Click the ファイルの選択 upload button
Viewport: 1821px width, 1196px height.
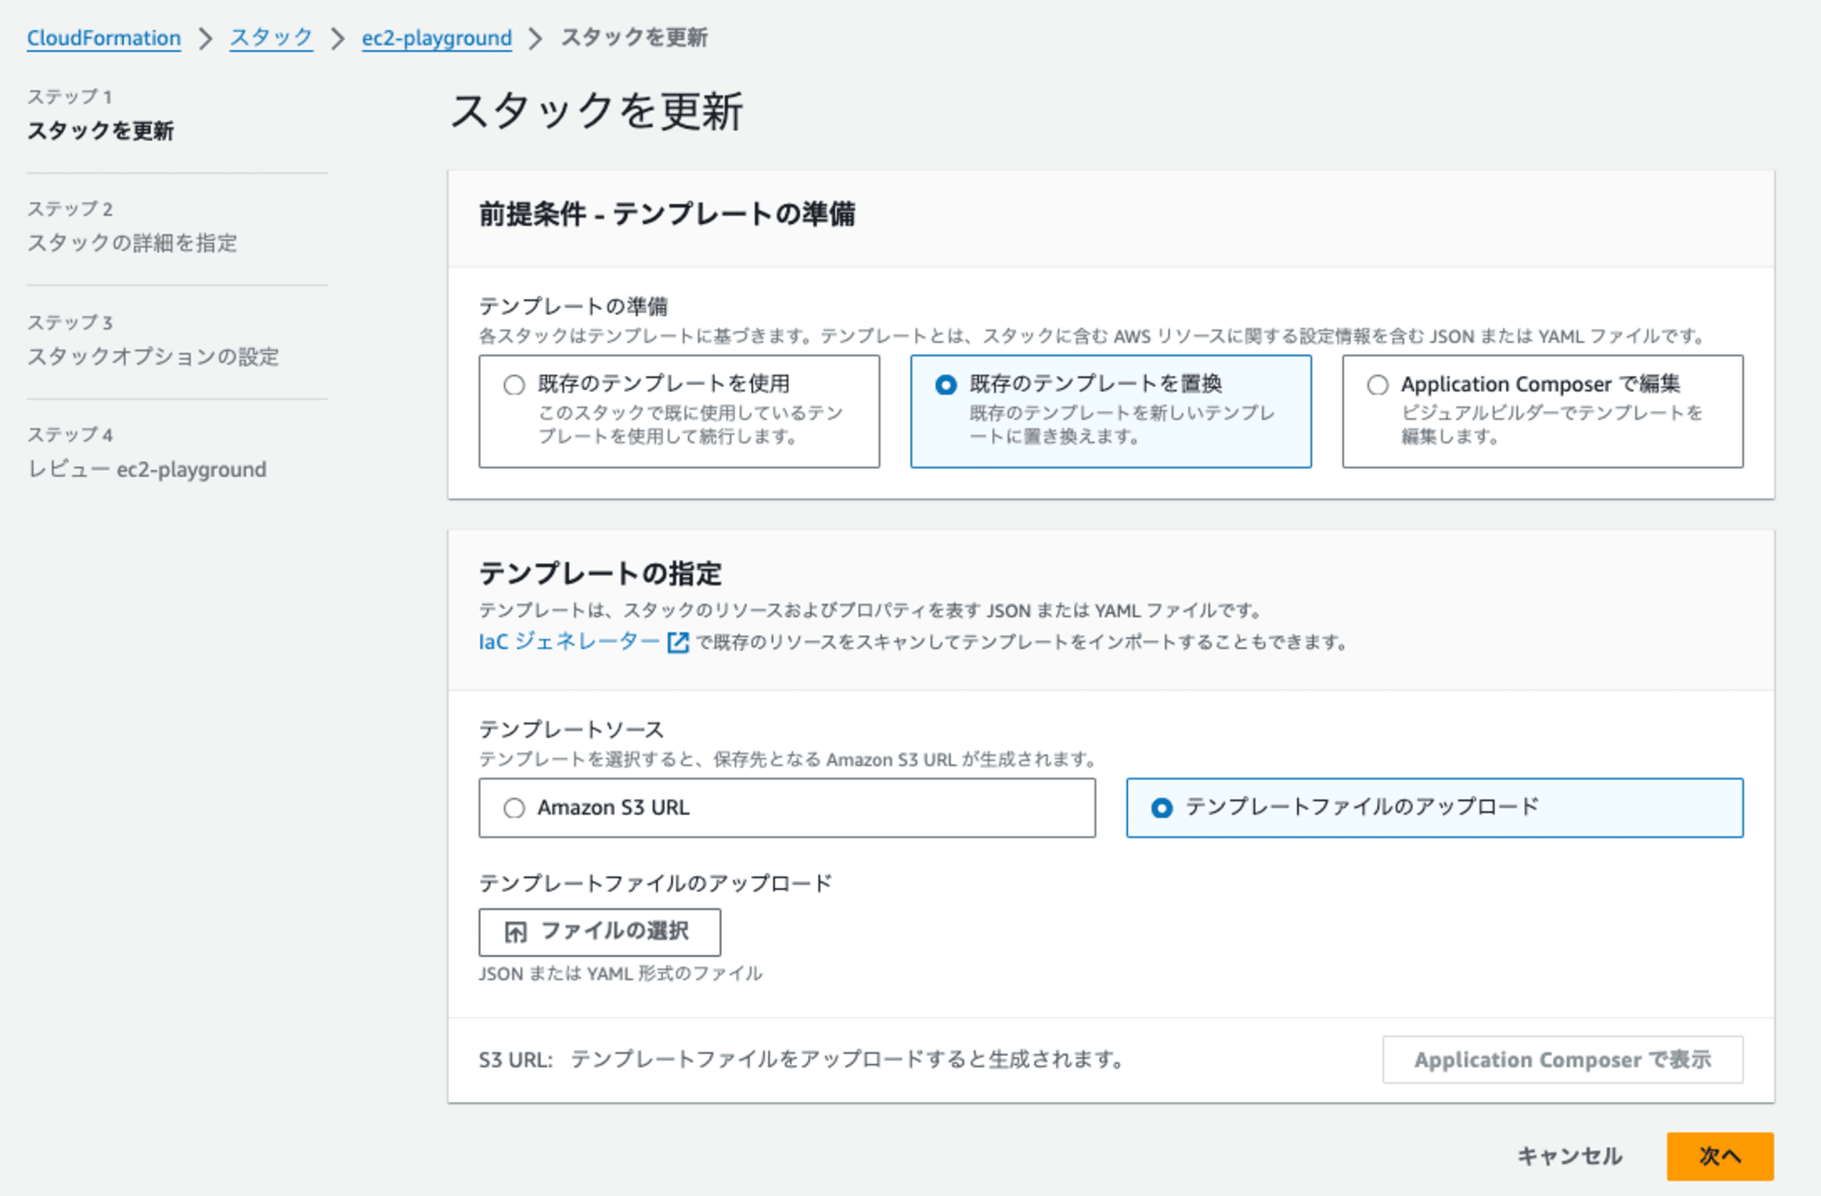point(600,932)
